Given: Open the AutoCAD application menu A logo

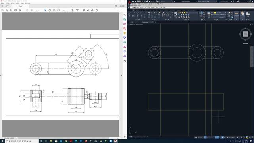Looking at the screenshot, I should [129, 2].
